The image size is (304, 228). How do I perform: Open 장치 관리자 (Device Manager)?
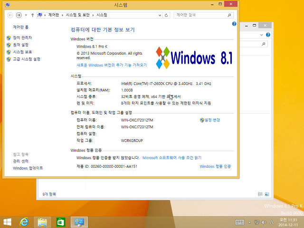point(22,38)
